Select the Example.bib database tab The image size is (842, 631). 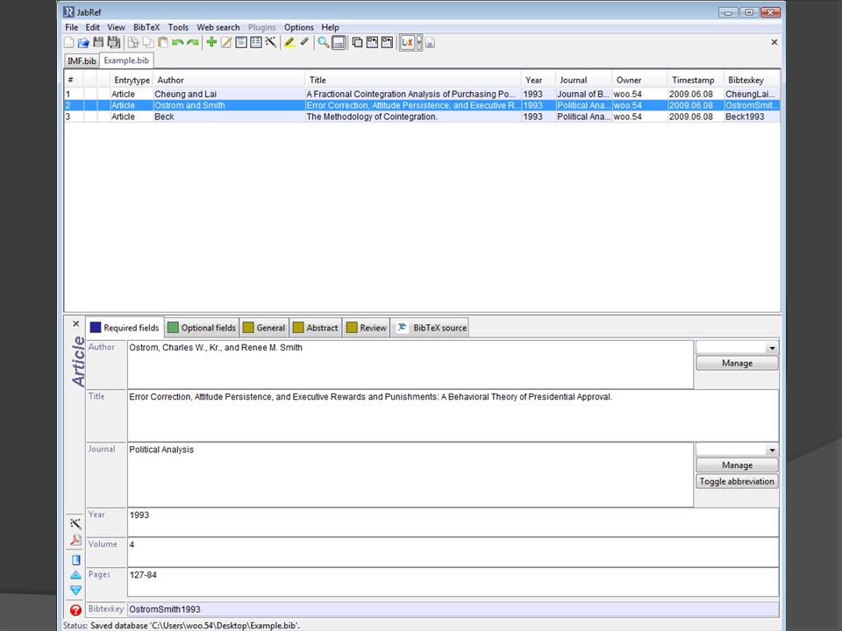[126, 60]
